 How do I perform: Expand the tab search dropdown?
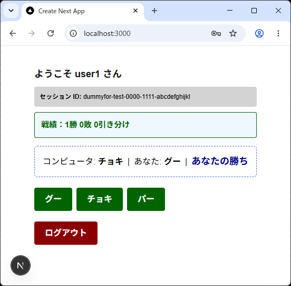pos(11,11)
